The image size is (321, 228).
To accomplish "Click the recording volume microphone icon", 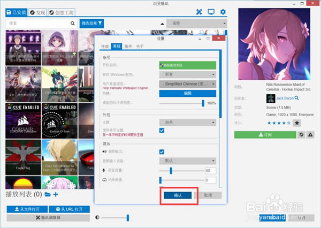I will click(104, 170).
